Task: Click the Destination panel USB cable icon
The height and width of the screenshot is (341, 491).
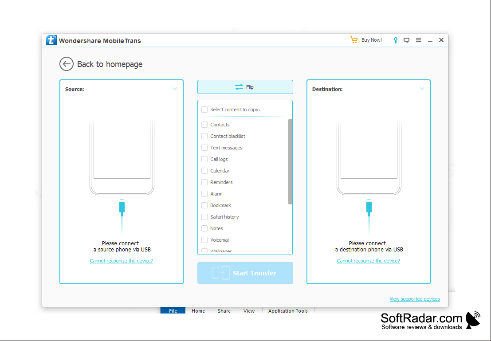Action: pos(369,217)
